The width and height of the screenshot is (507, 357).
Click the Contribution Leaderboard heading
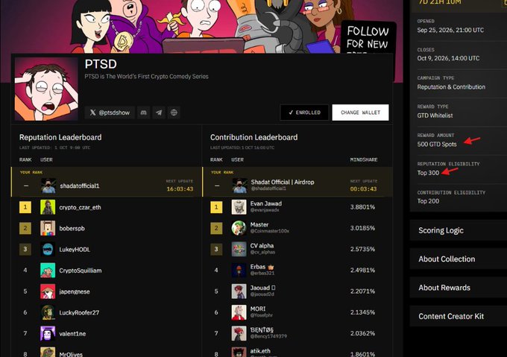pos(253,137)
